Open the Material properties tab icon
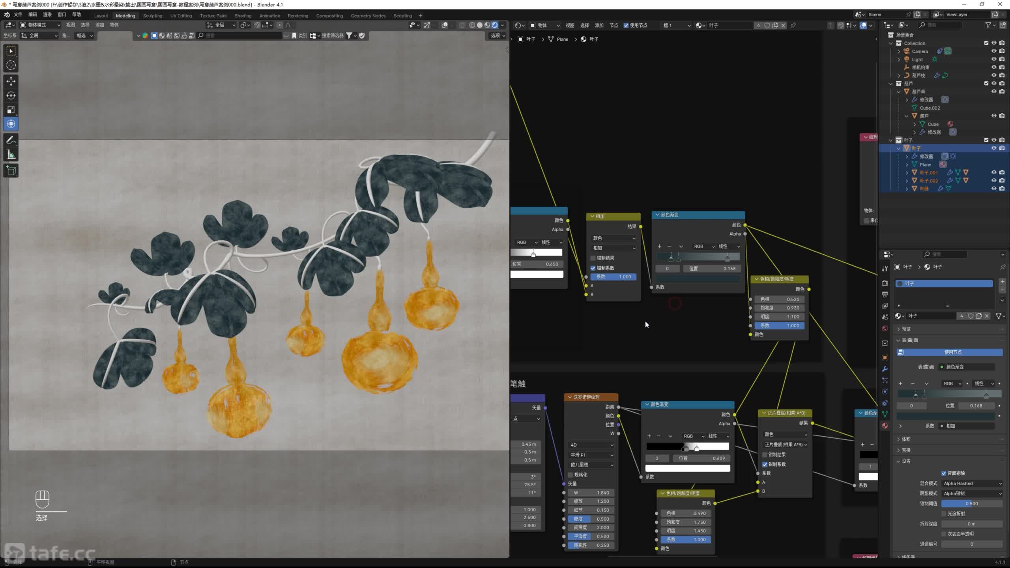Screen dimensions: 1010x568 [885, 426]
